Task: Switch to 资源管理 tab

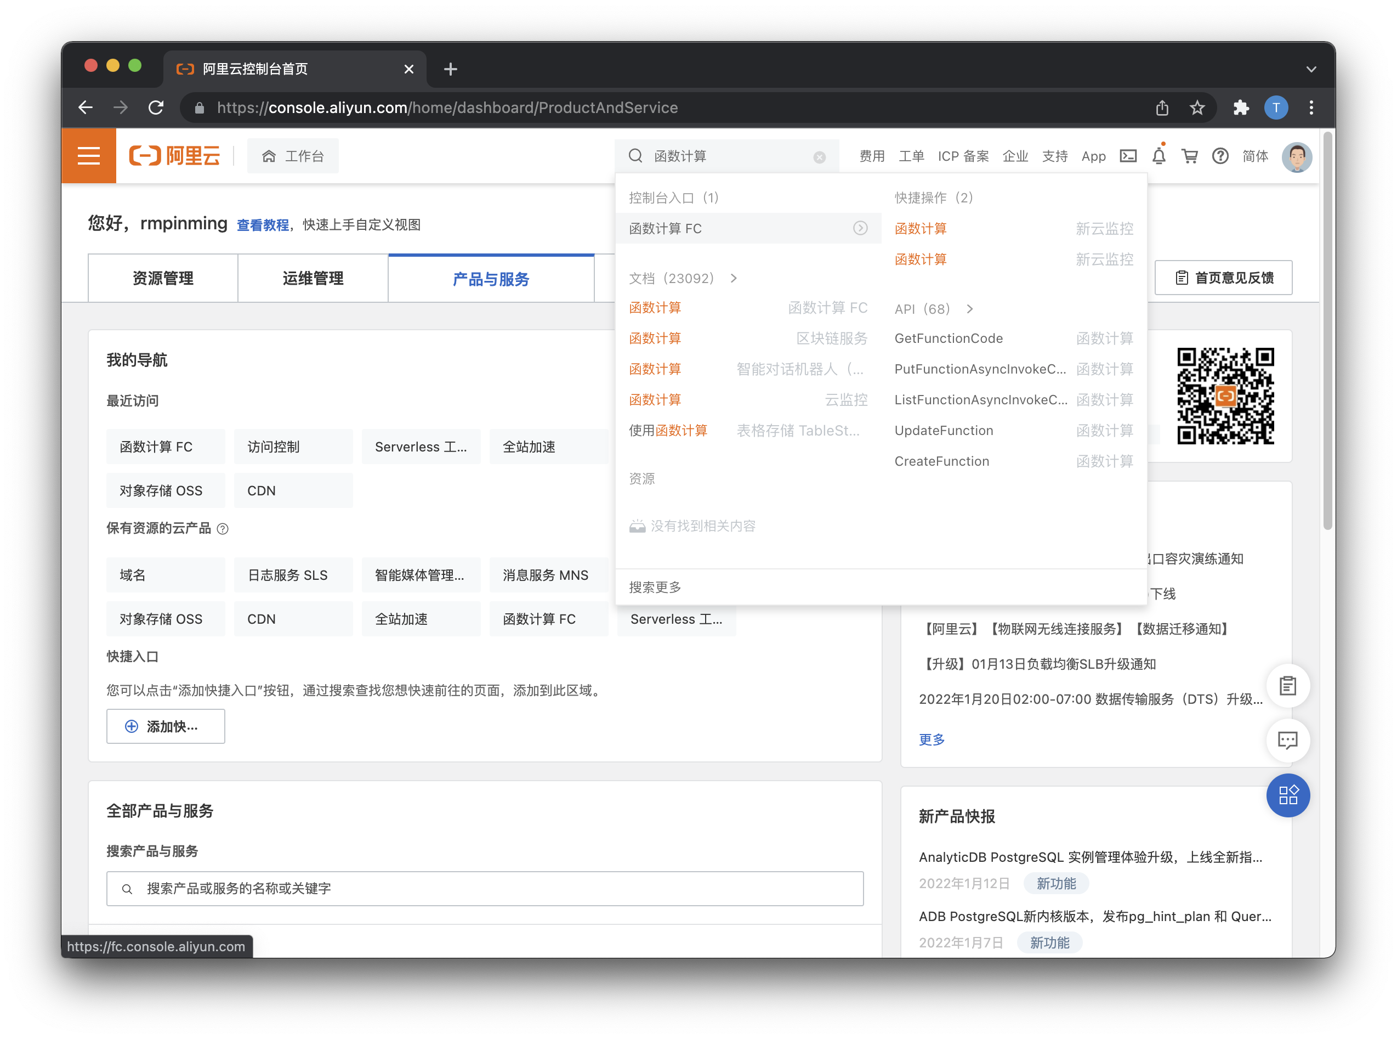Action: [x=163, y=278]
